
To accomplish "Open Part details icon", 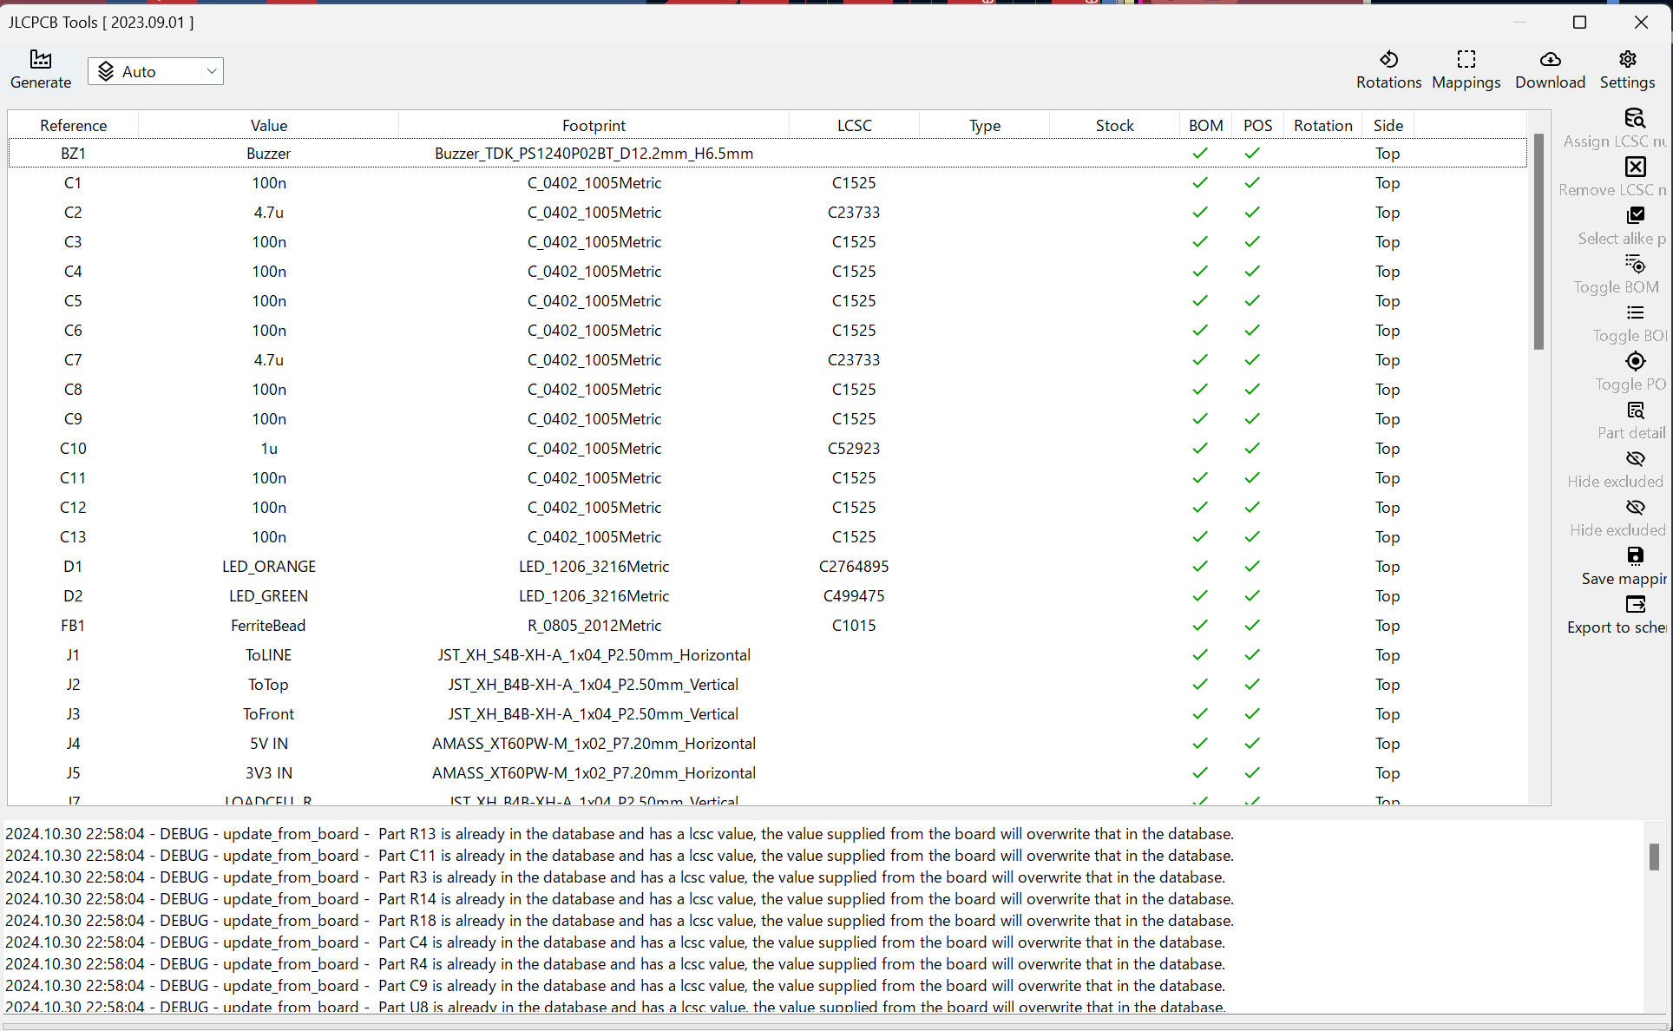I will click(x=1635, y=410).
